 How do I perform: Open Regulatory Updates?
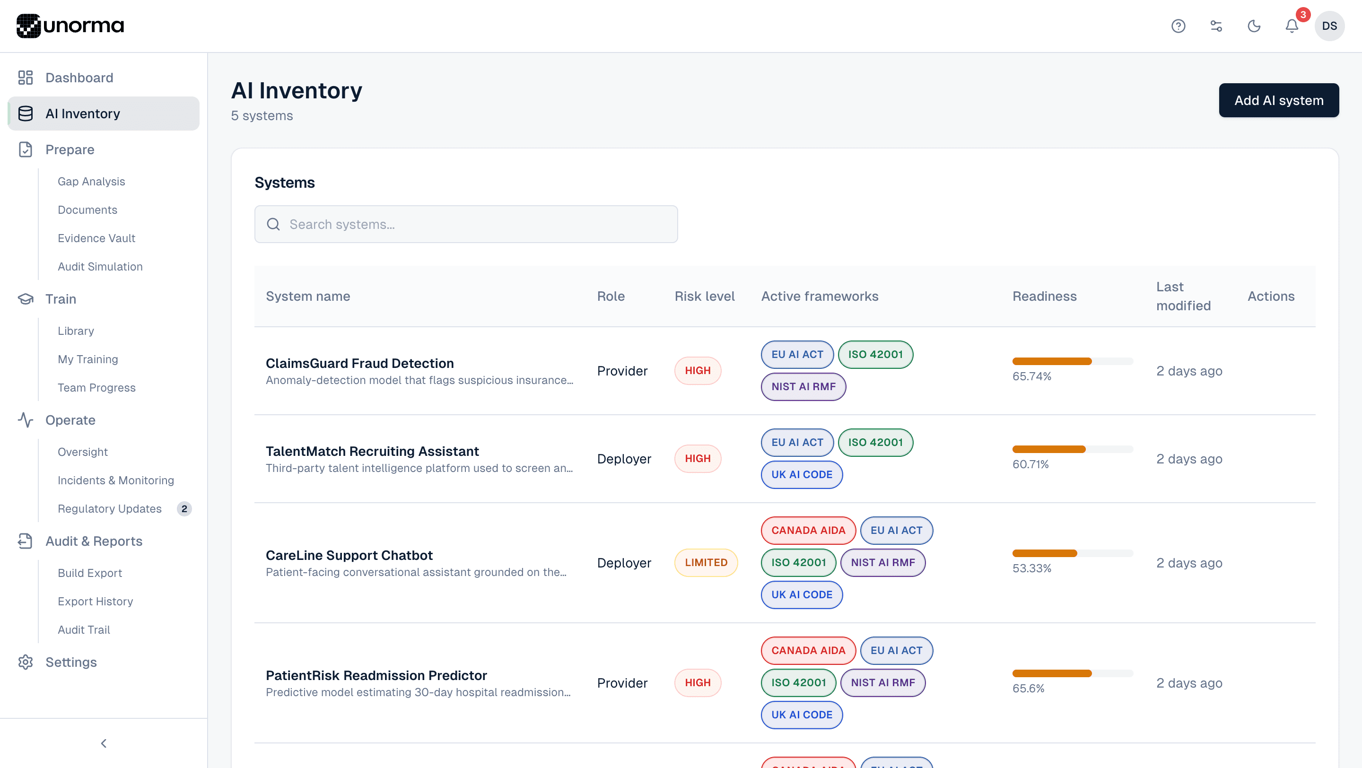coord(109,509)
